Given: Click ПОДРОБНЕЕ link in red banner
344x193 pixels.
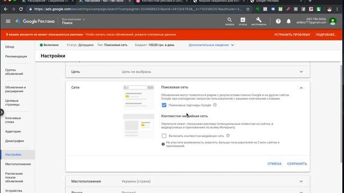Looking at the screenshot, I should click(x=326, y=34).
